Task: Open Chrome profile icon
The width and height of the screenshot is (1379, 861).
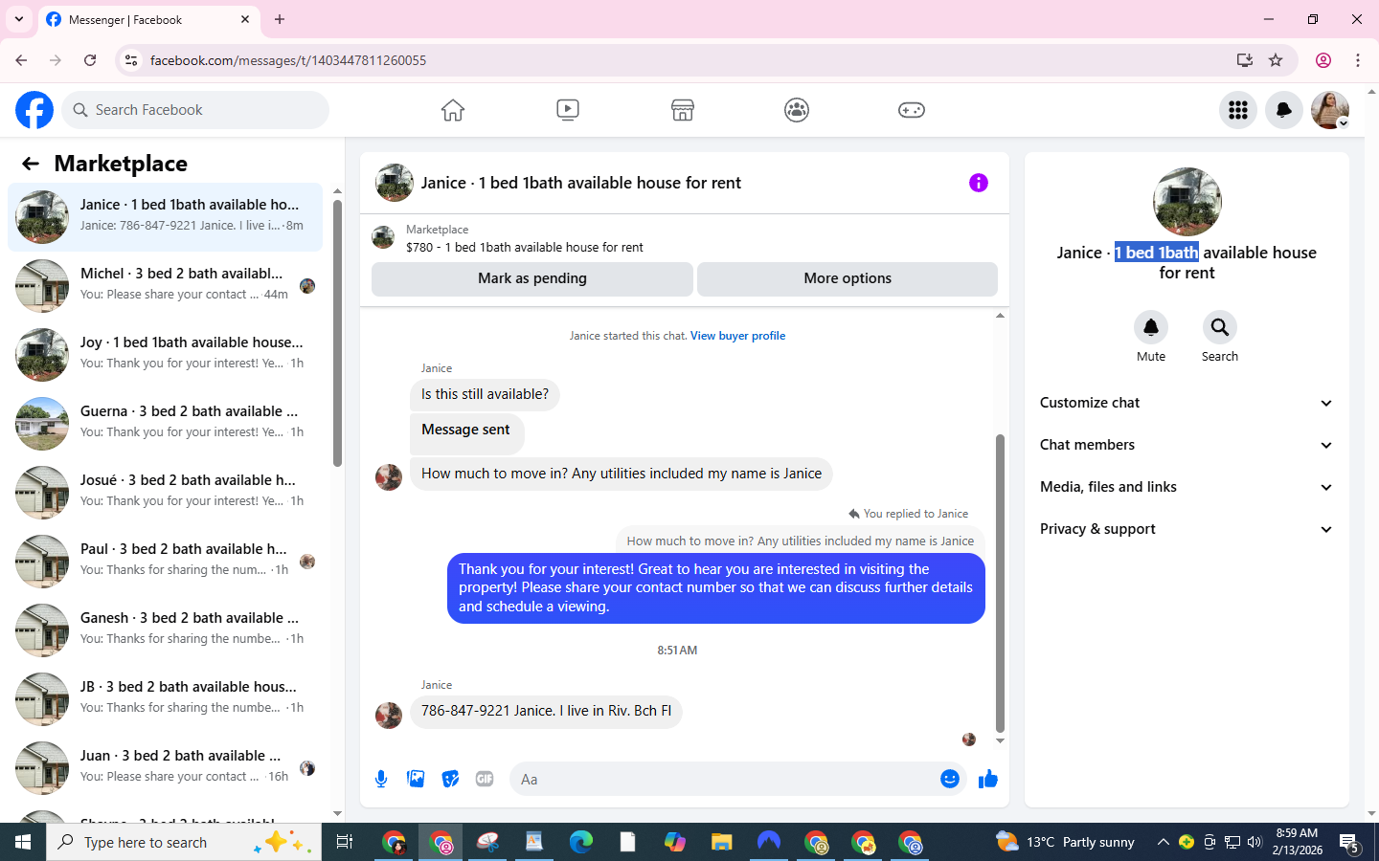Action: [1323, 60]
